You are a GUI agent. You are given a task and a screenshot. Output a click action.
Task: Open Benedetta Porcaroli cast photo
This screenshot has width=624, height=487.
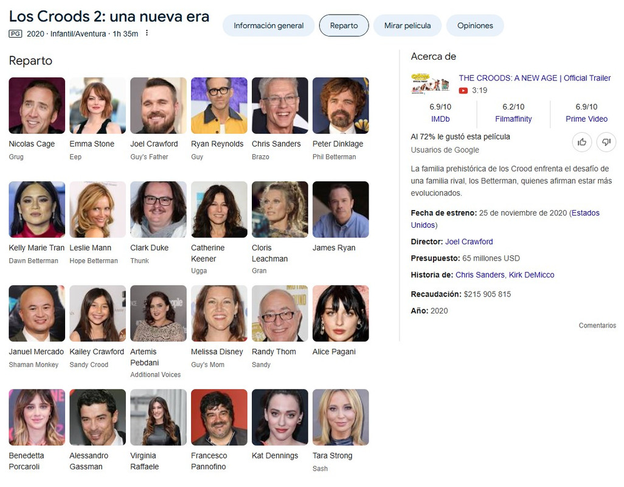pos(37,418)
